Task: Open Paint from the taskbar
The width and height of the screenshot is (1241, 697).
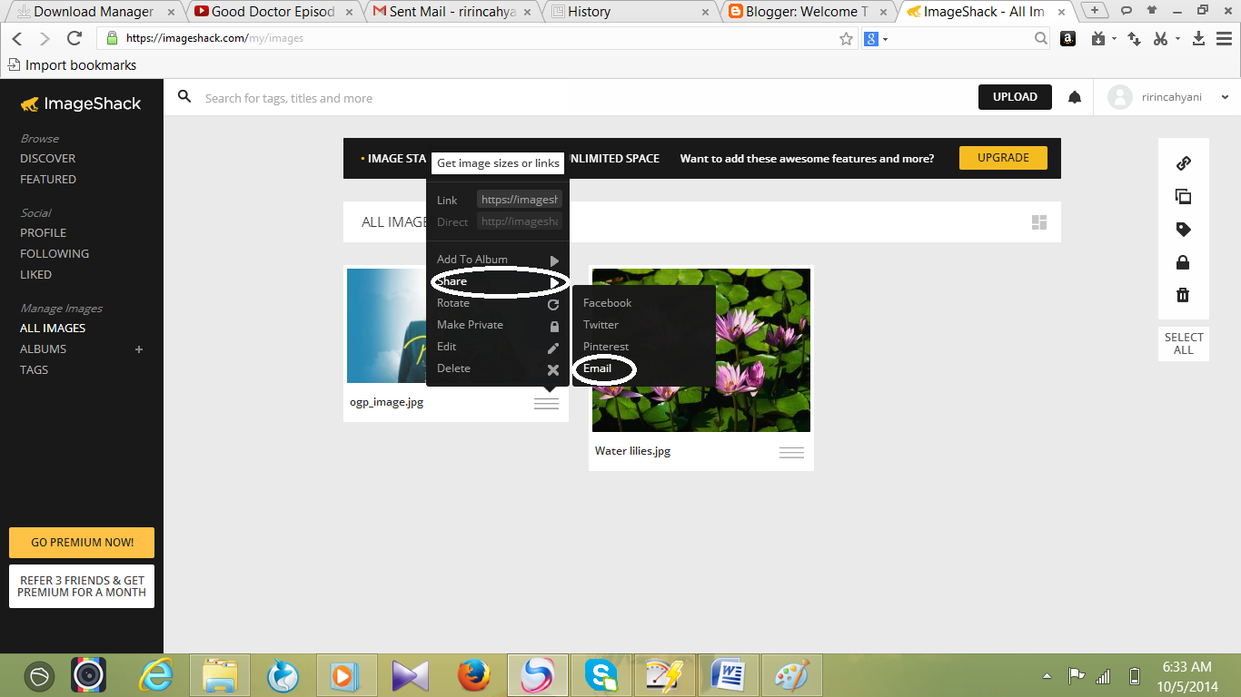Action: (791, 675)
